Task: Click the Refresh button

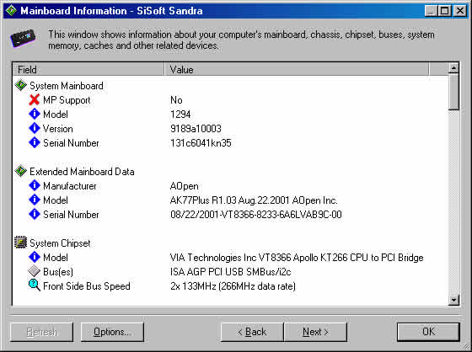Action: tap(42, 332)
